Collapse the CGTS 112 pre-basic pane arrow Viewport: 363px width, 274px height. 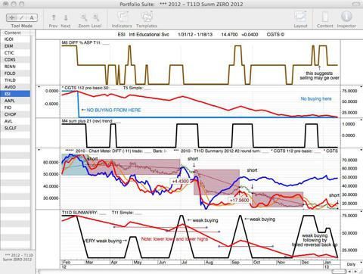[x=39, y=87]
